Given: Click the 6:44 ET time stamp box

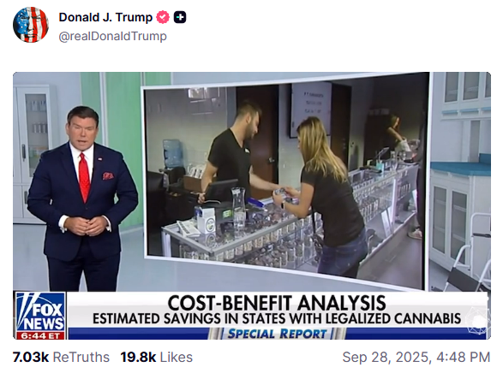Looking at the screenshot, I should click(x=40, y=336).
